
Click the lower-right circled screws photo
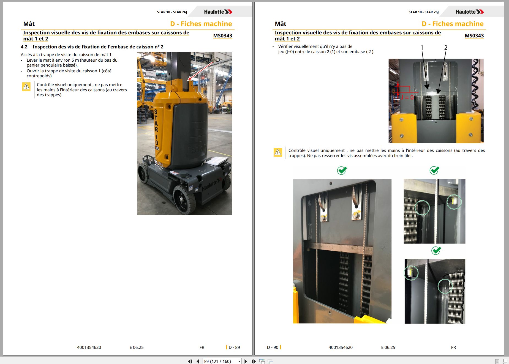click(x=435, y=291)
